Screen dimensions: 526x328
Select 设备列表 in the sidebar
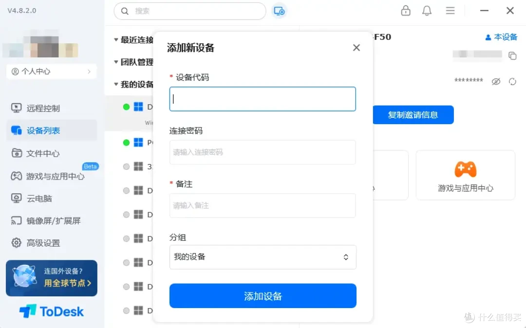click(51, 130)
